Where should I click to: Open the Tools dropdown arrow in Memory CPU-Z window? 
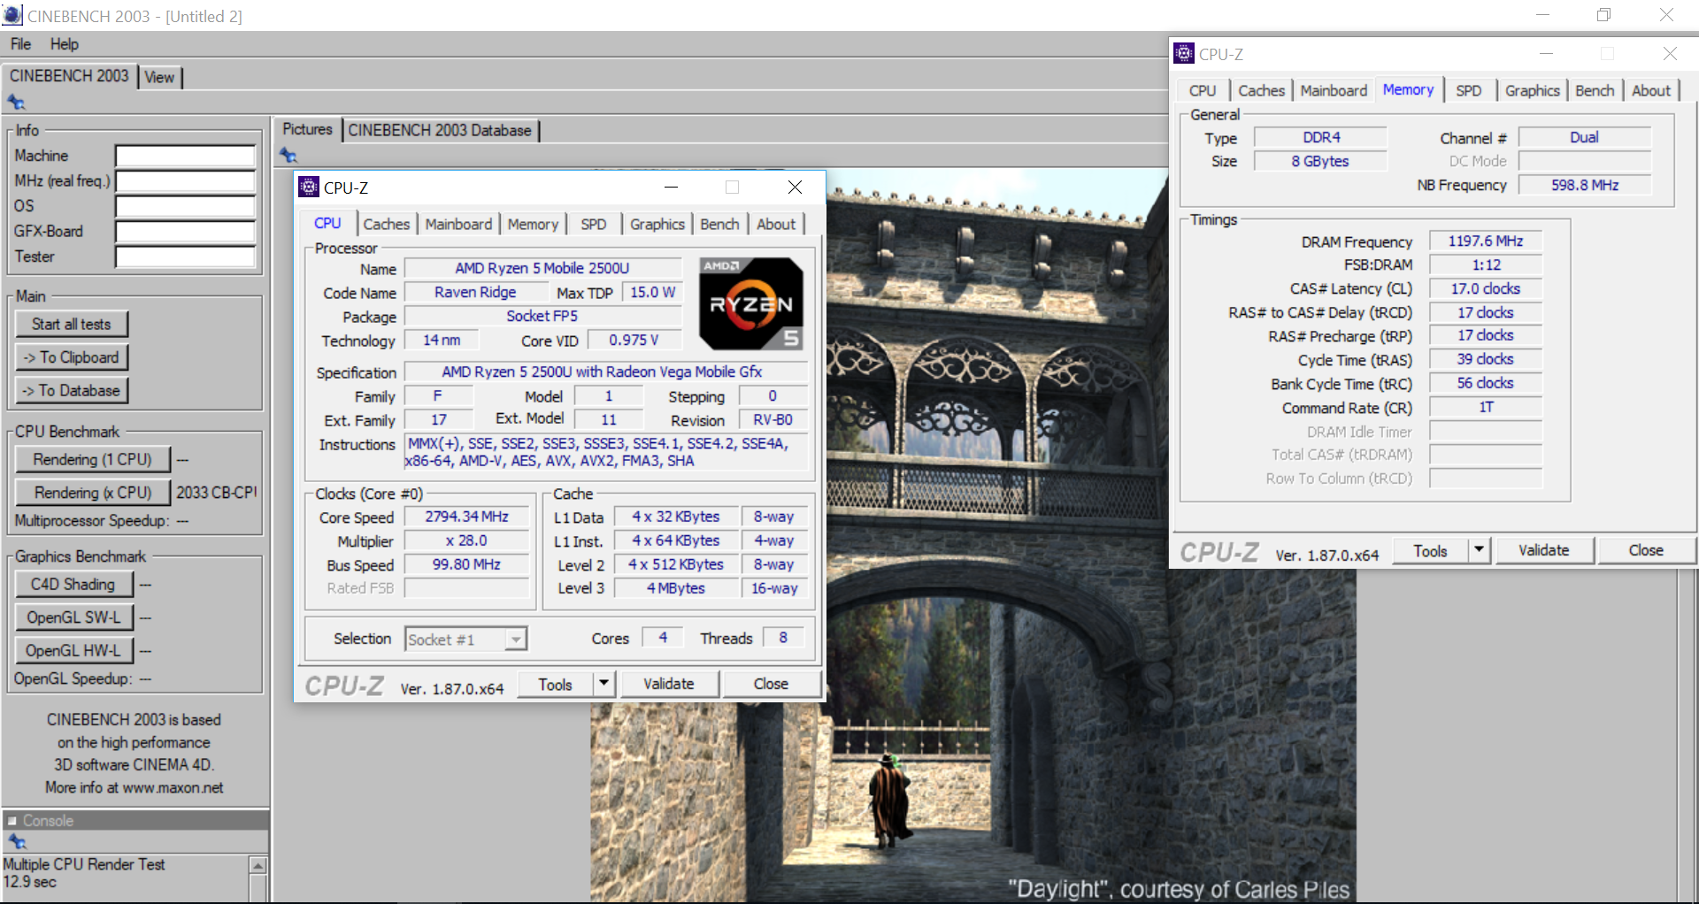coord(1479,550)
